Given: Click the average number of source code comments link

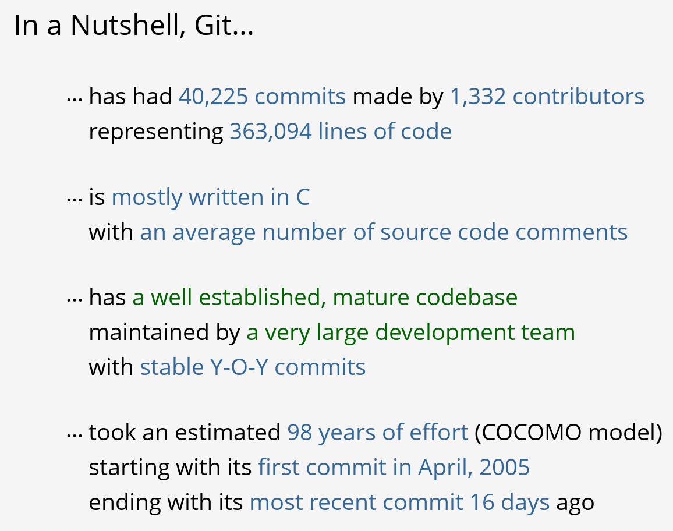Looking at the screenshot, I should [x=384, y=232].
